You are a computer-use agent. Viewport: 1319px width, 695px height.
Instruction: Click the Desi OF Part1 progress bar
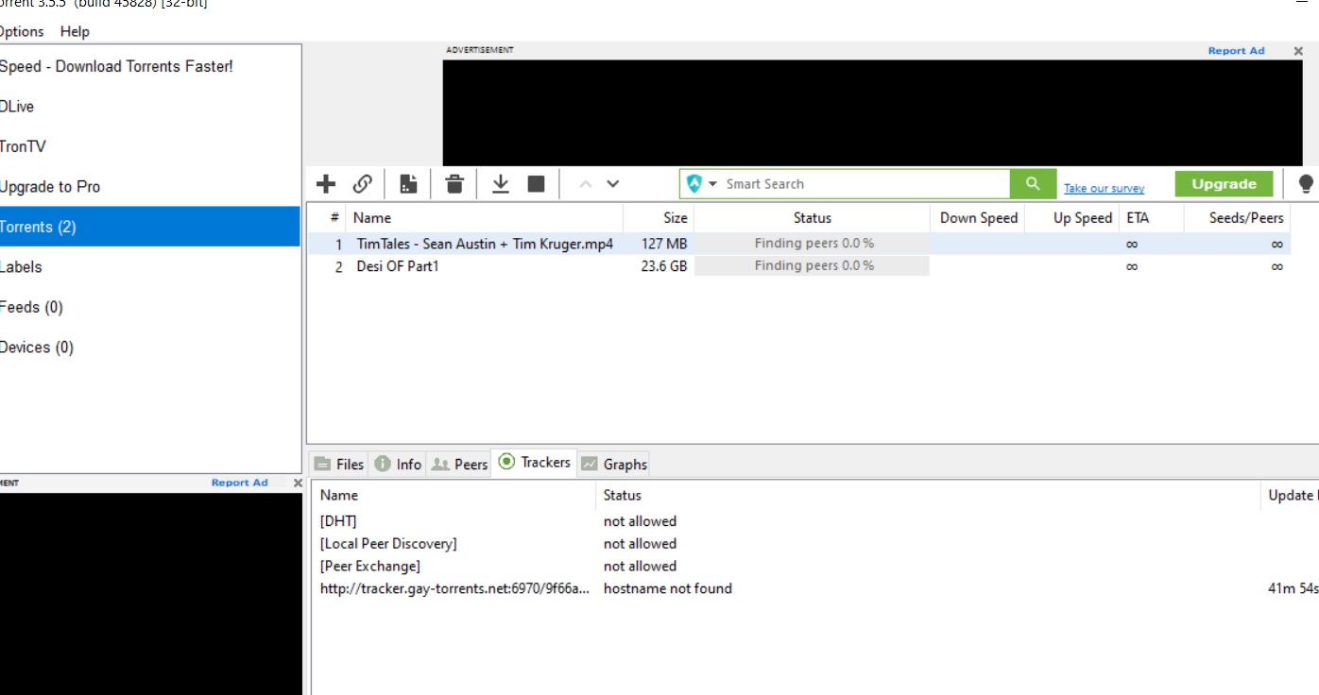(813, 266)
